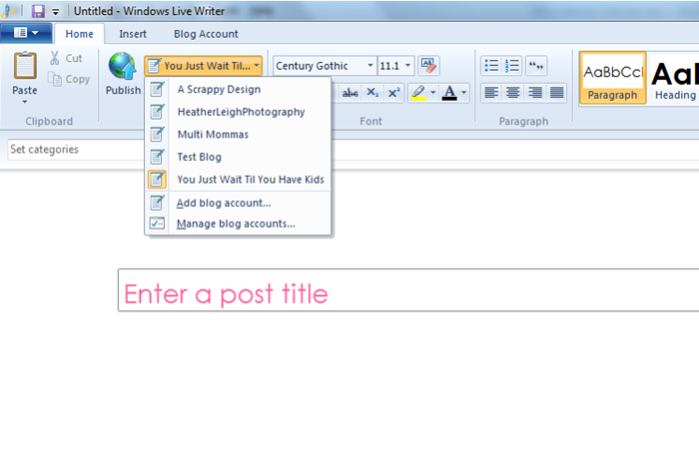Switch to the Insert ribbon tab
699x475 pixels.
[x=133, y=34]
